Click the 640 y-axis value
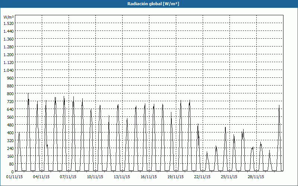The height and width of the screenshot is (186, 298). pos(10,109)
